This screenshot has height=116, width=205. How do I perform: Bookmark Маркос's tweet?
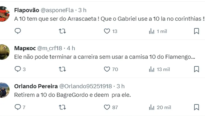pos(196,69)
